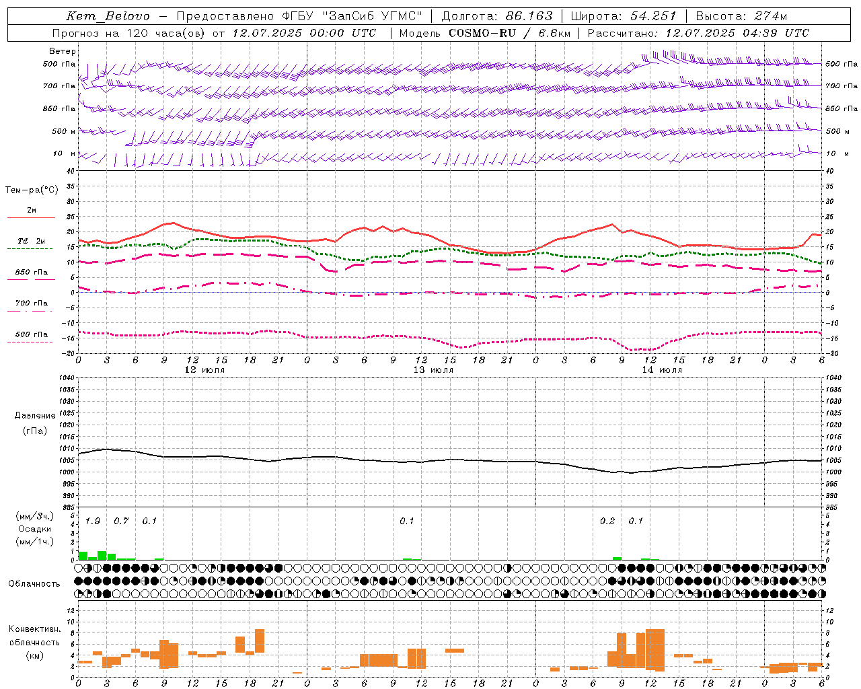Click 'Прогноз на 120 часа(ов)' text
Screen dimensions: 861x689
click(129, 33)
